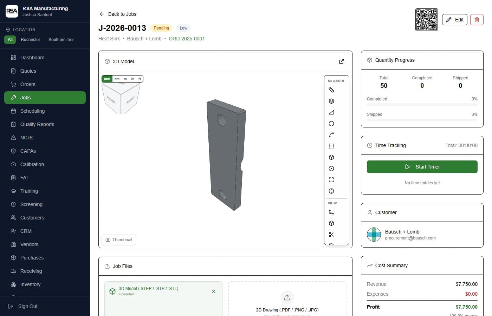Remove the uploaded 3D Model file
This screenshot has height=316, width=492.
[213, 291]
